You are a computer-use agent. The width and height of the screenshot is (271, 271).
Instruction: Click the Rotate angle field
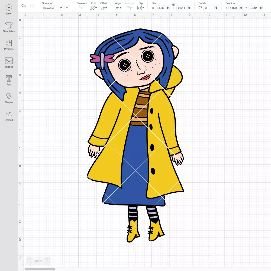[x=209, y=8]
